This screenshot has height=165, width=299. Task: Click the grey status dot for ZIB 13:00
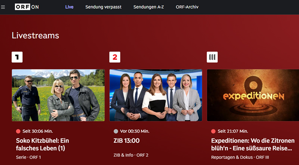116,131
